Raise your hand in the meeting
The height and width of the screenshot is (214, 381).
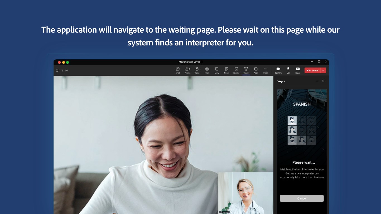[x=197, y=70]
